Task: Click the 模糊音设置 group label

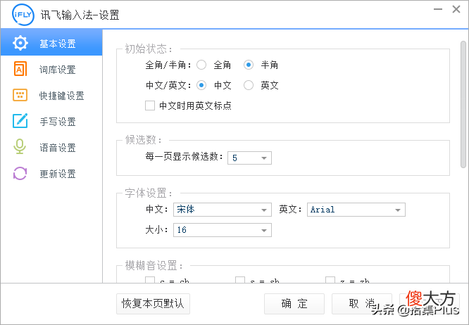Action: 154,265
